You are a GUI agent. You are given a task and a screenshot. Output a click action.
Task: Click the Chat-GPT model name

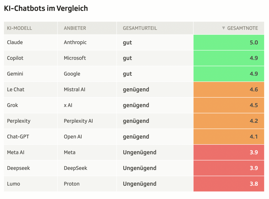pos(18,137)
